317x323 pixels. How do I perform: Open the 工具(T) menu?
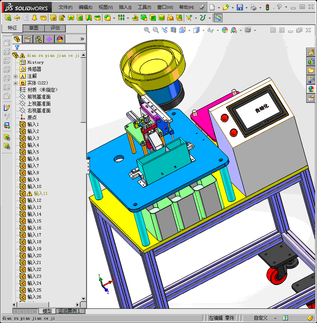(144, 7)
